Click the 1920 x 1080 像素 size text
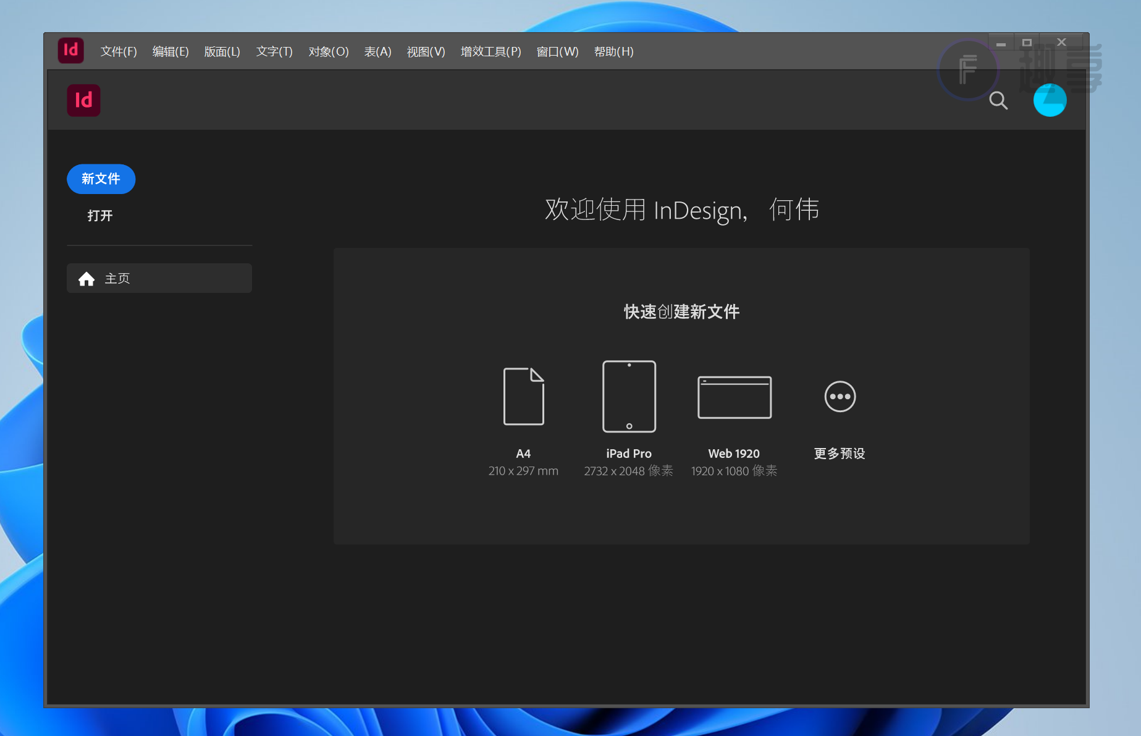The height and width of the screenshot is (736, 1141). click(734, 471)
